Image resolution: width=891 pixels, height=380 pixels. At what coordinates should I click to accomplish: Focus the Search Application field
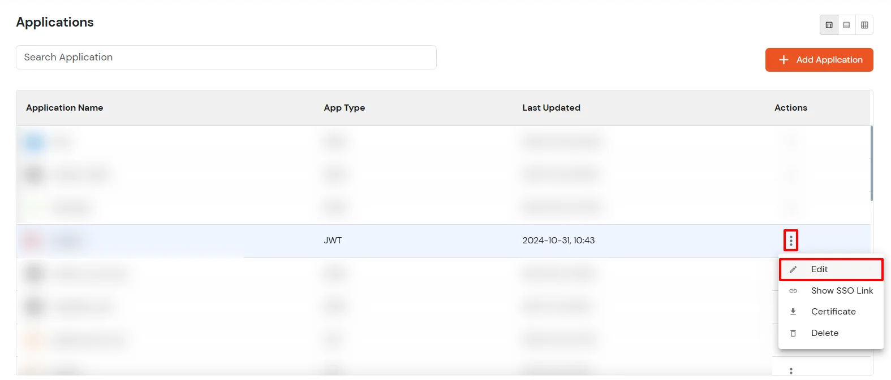point(226,57)
